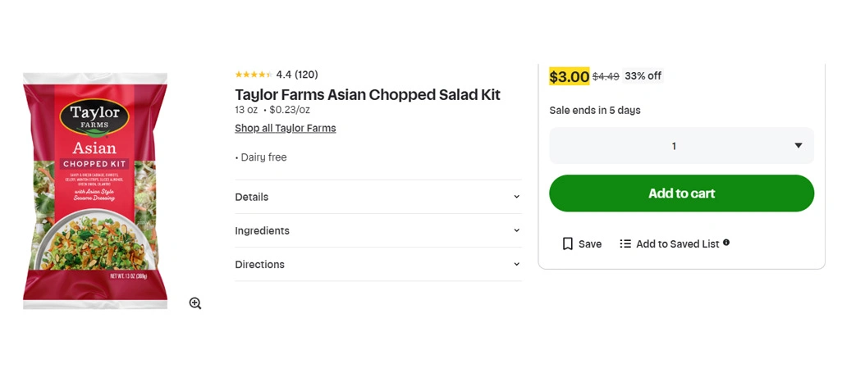Click the (120) review count
The width and height of the screenshot is (842, 382).
pos(306,75)
